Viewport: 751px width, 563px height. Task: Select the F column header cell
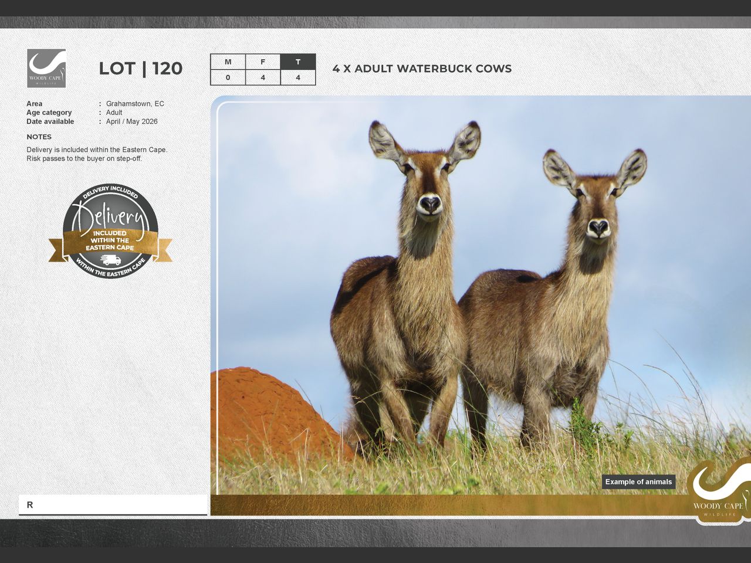click(263, 62)
